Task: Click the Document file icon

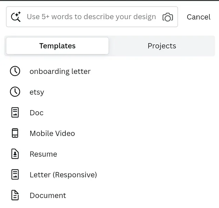Action: pyautogui.click(x=15, y=195)
